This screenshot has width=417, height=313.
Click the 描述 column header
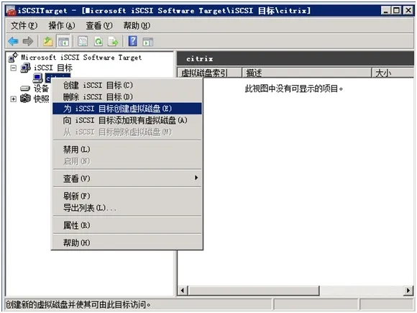(306, 73)
